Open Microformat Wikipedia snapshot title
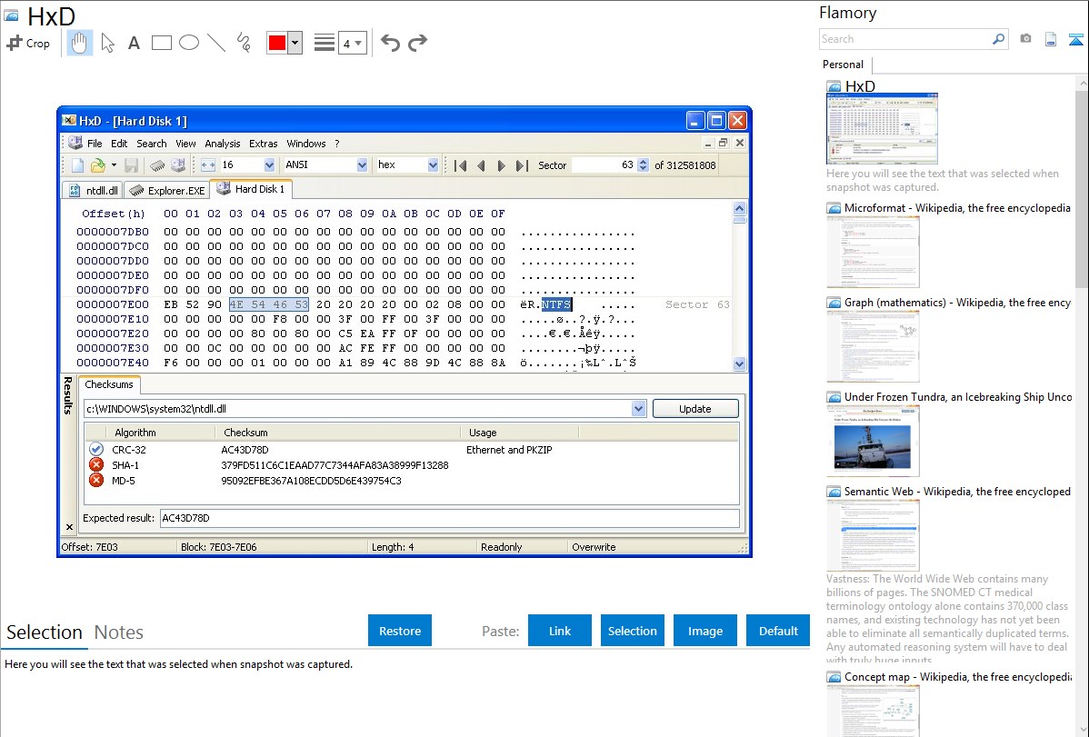The image size is (1089, 737). point(957,208)
